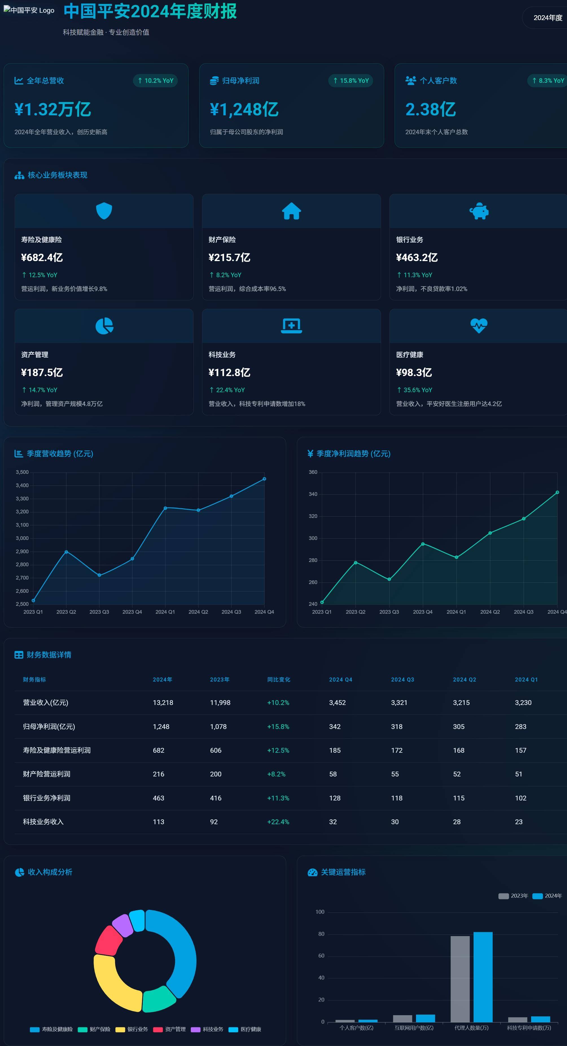Click the 全年总营收 chart-line icon
This screenshot has width=567, height=1046.
tap(19, 81)
